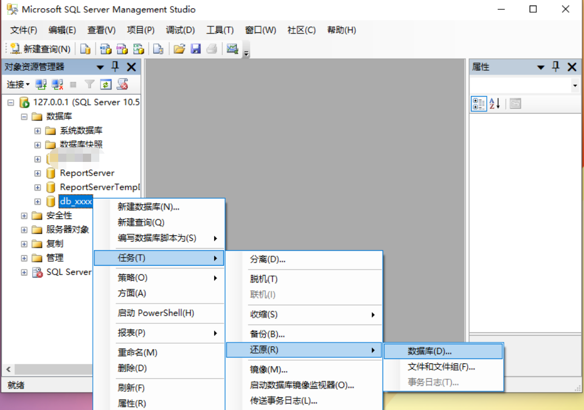Click the MDX query toolbar icon
584x410 pixels.
click(x=105, y=49)
